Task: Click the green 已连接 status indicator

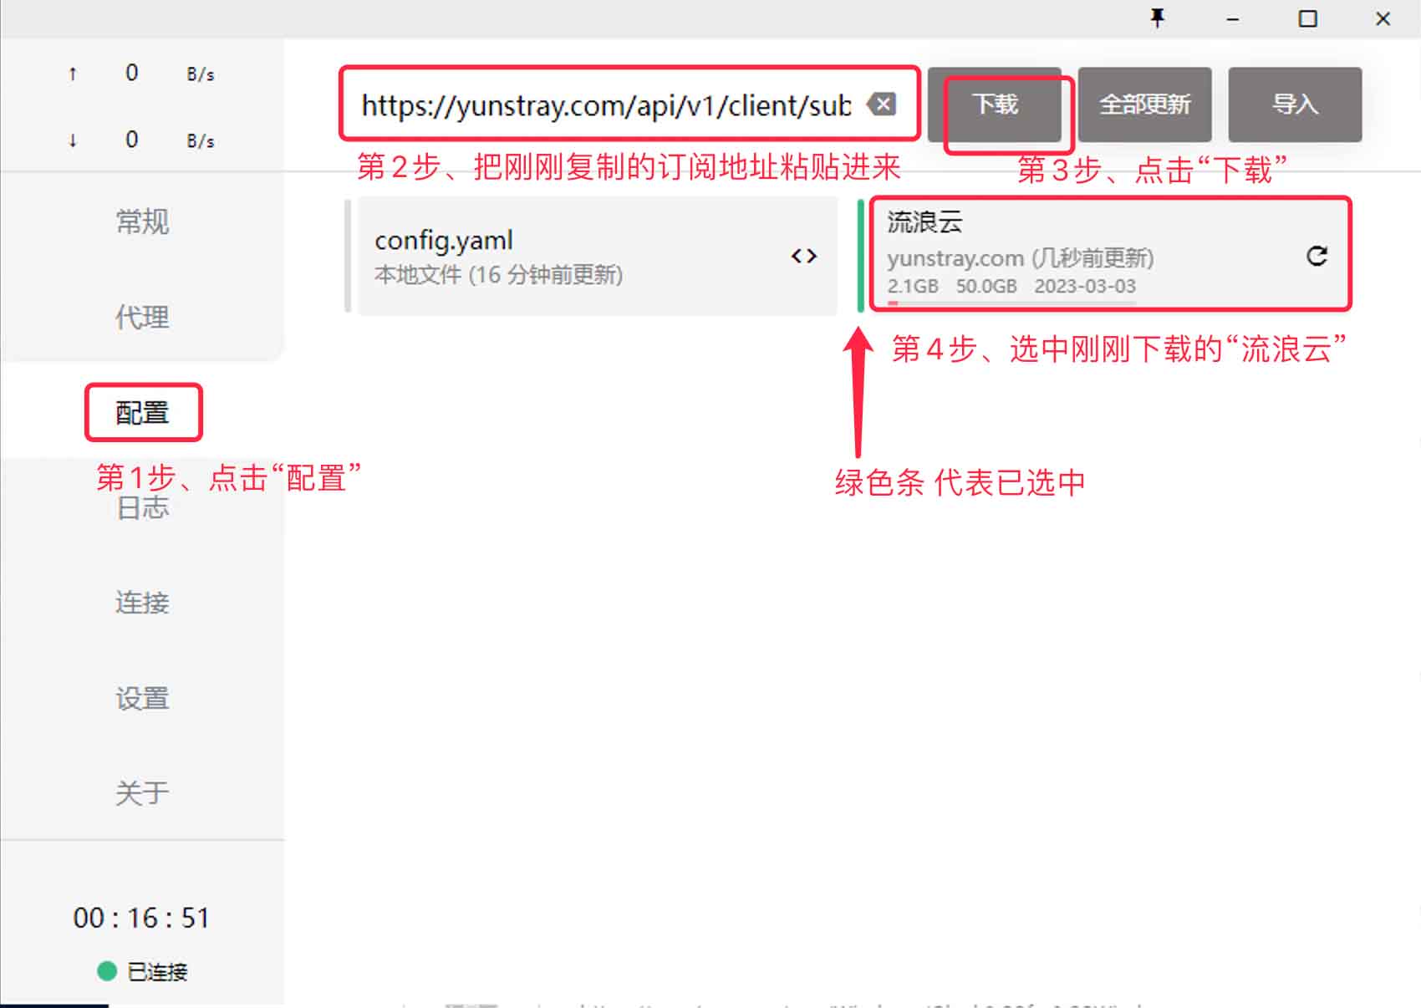Action: [x=107, y=970]
